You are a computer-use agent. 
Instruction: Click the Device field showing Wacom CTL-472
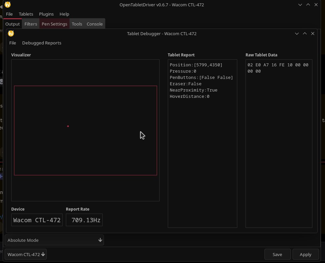point(37,220)
